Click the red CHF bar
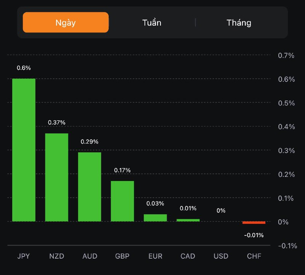Image resolution: width=305 pixels, height=275 pixels. tap(254, 222)
